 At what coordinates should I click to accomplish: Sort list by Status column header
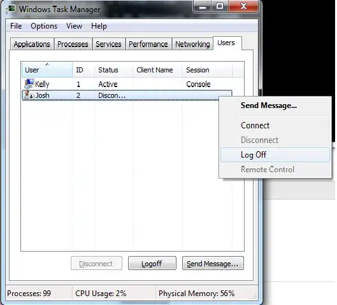point(113,70)
